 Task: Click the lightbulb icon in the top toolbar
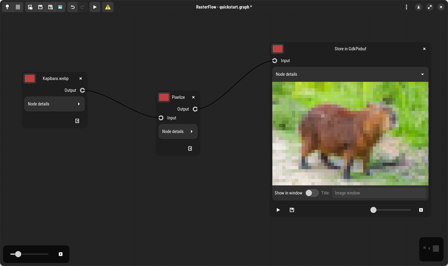7,7
